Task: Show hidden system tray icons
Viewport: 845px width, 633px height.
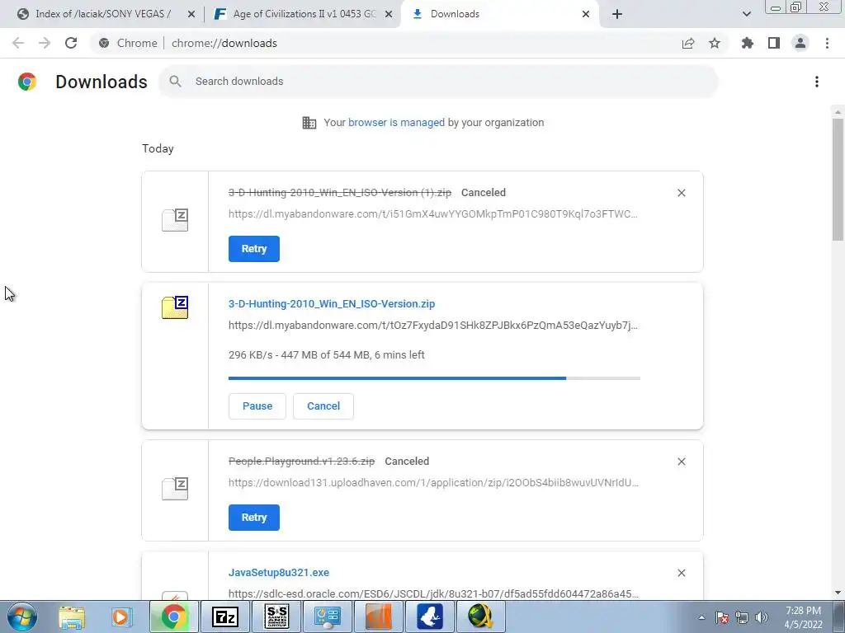Action: pos(701,617)
